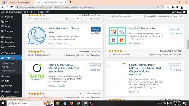Close the Add Plugins browser tab
The width and height of the screenshot is (189, 106).
(x=65, y=2)
